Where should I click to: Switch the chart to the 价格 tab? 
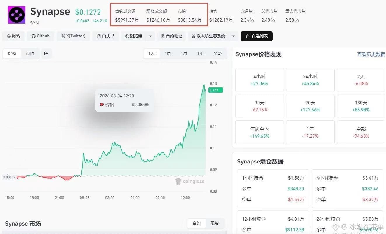[12, 54]
